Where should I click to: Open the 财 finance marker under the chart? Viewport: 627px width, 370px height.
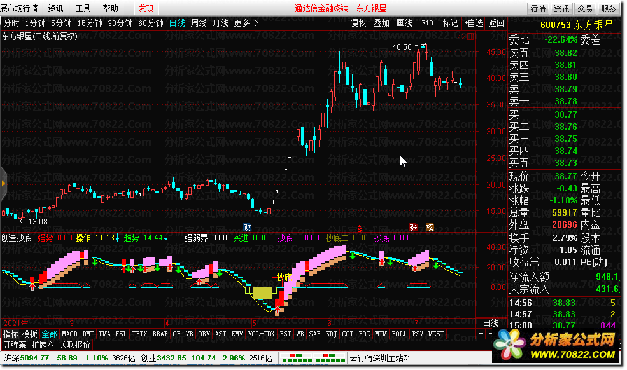coord(247,228)
